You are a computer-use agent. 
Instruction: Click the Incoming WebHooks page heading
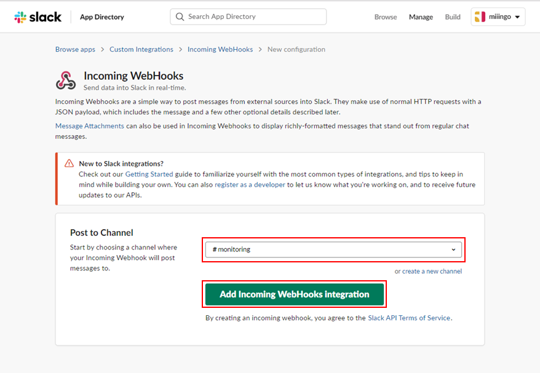133,76
